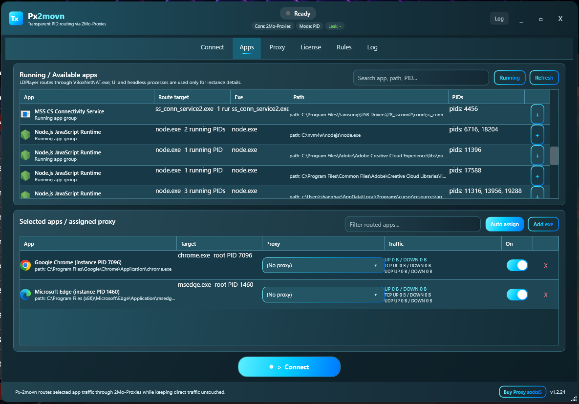The height and width of the screenshot is (404, 579).
Task: Open proxy dropdown for Google Chrome
Action: [323, 265]
